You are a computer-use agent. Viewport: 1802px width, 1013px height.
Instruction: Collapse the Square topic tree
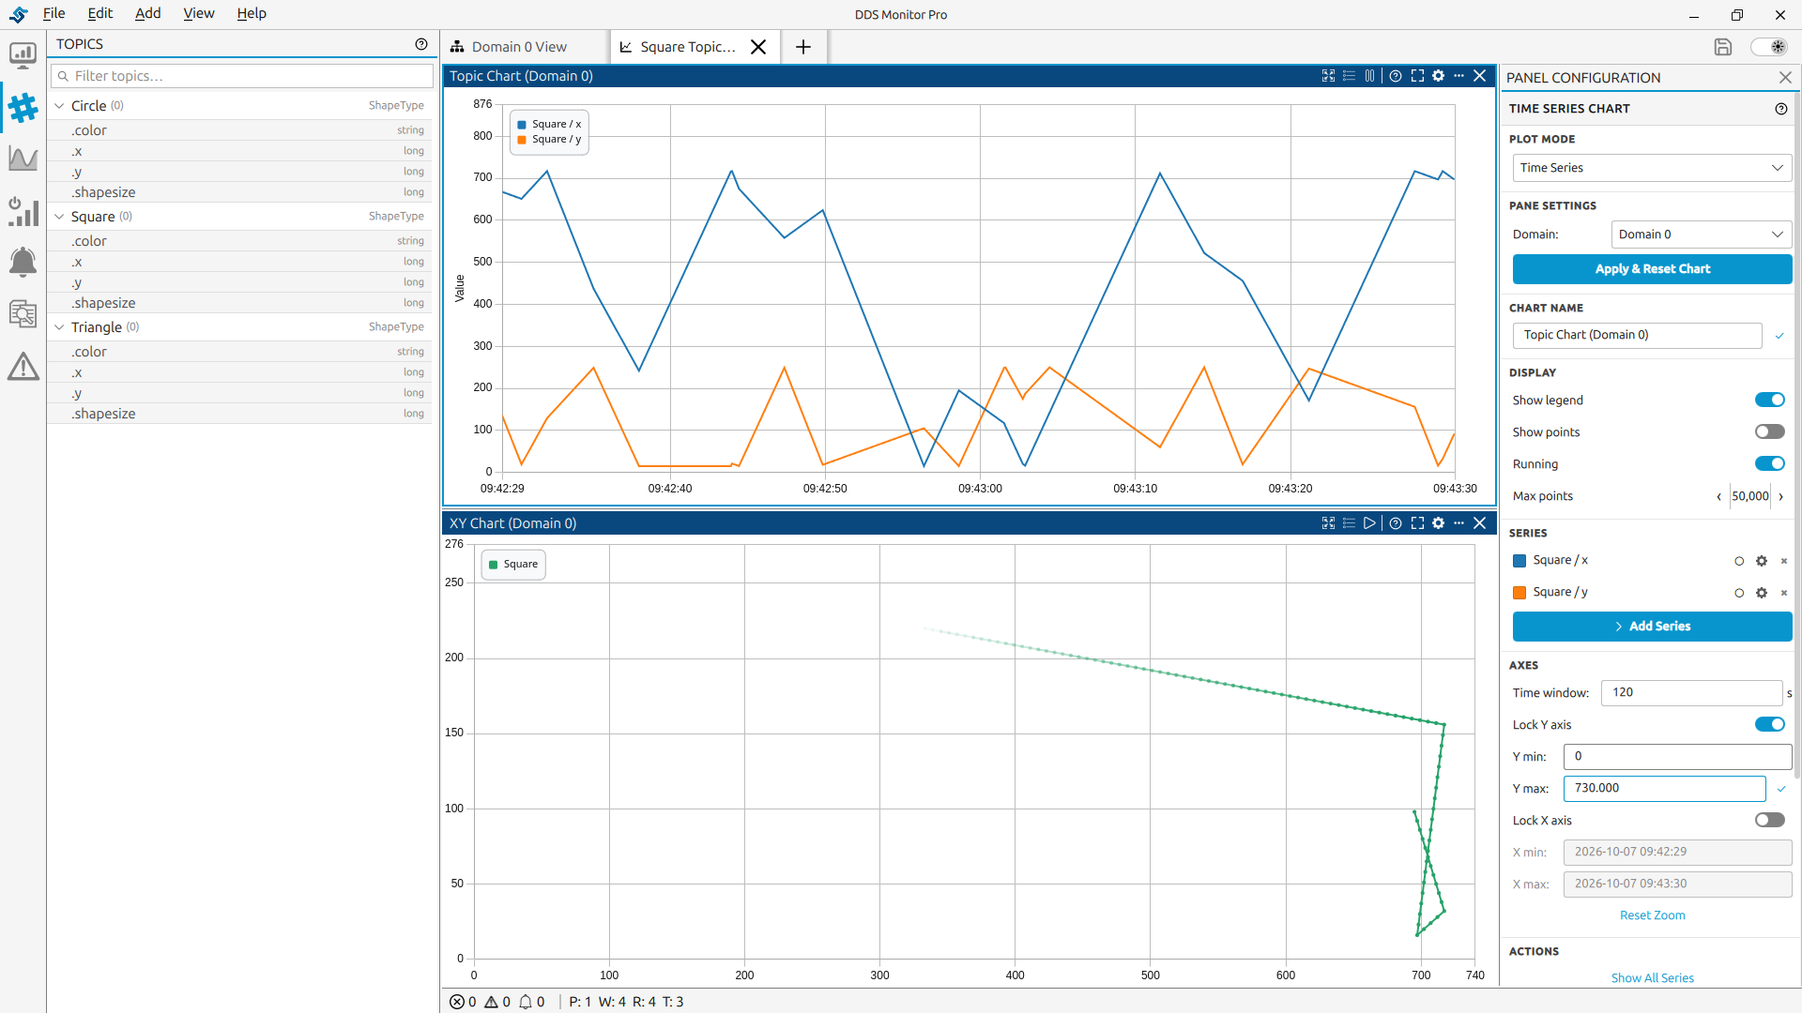[59, 217]
